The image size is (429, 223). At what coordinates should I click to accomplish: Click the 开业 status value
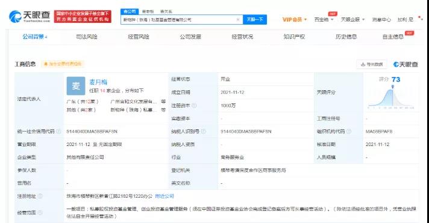pyautogui.click(x=225, y=79)
